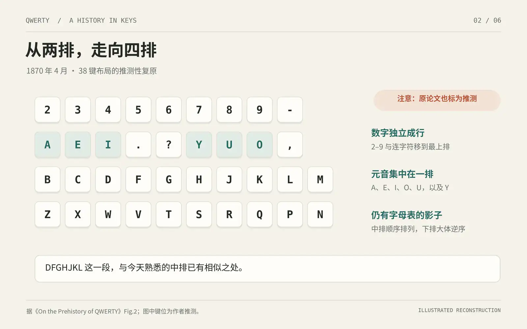Click the B key
This screenshot has width=527, height=329.
coord(47,179)
